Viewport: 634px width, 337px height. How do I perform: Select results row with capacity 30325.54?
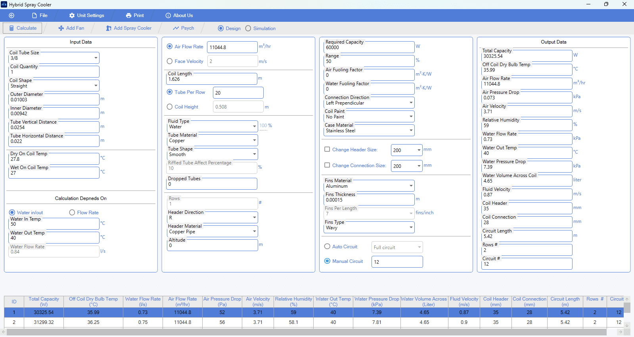click(x=314, y=312)
